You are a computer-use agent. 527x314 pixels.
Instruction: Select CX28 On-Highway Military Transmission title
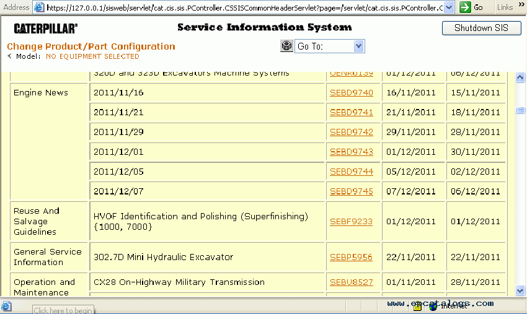(207, 282)
